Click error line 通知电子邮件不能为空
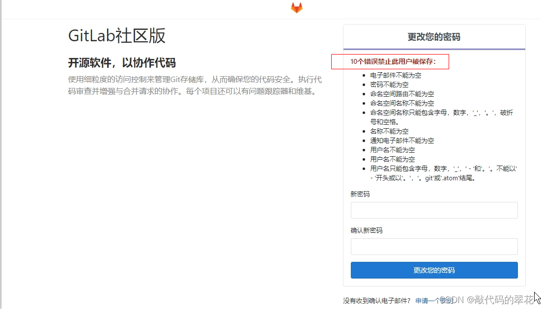This screenshot has height=309, width=541. [402, 140]
